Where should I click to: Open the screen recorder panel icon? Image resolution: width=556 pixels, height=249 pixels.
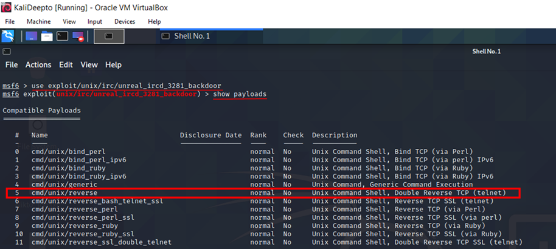78,36
